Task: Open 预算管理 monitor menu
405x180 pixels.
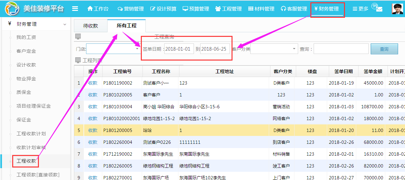Action: coord(196,9)
